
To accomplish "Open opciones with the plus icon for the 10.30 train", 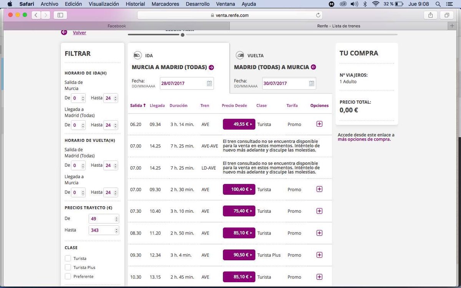I will point(319,276).
